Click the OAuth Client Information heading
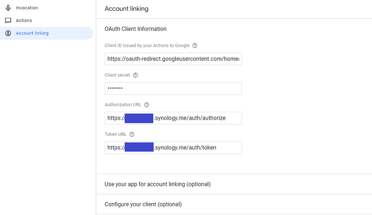Screen dimensions: 372x215 click(135, 29)
